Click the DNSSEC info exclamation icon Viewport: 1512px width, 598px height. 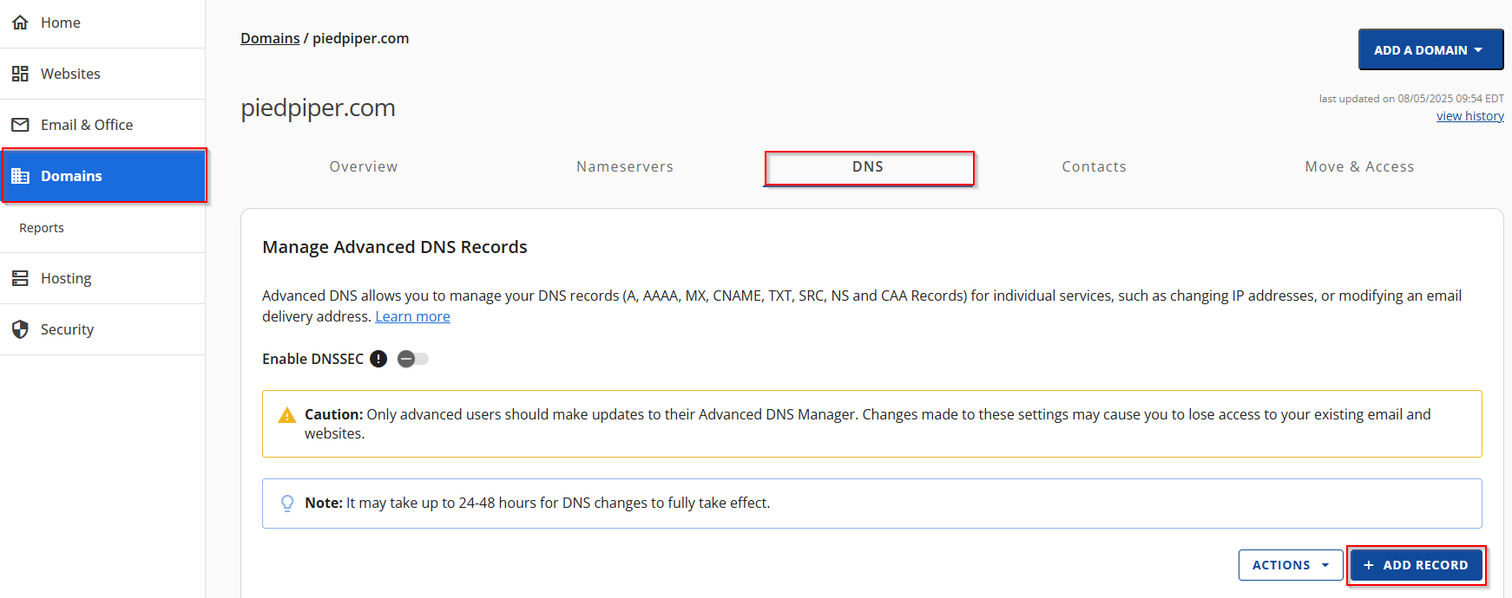(x=378, y=359)
